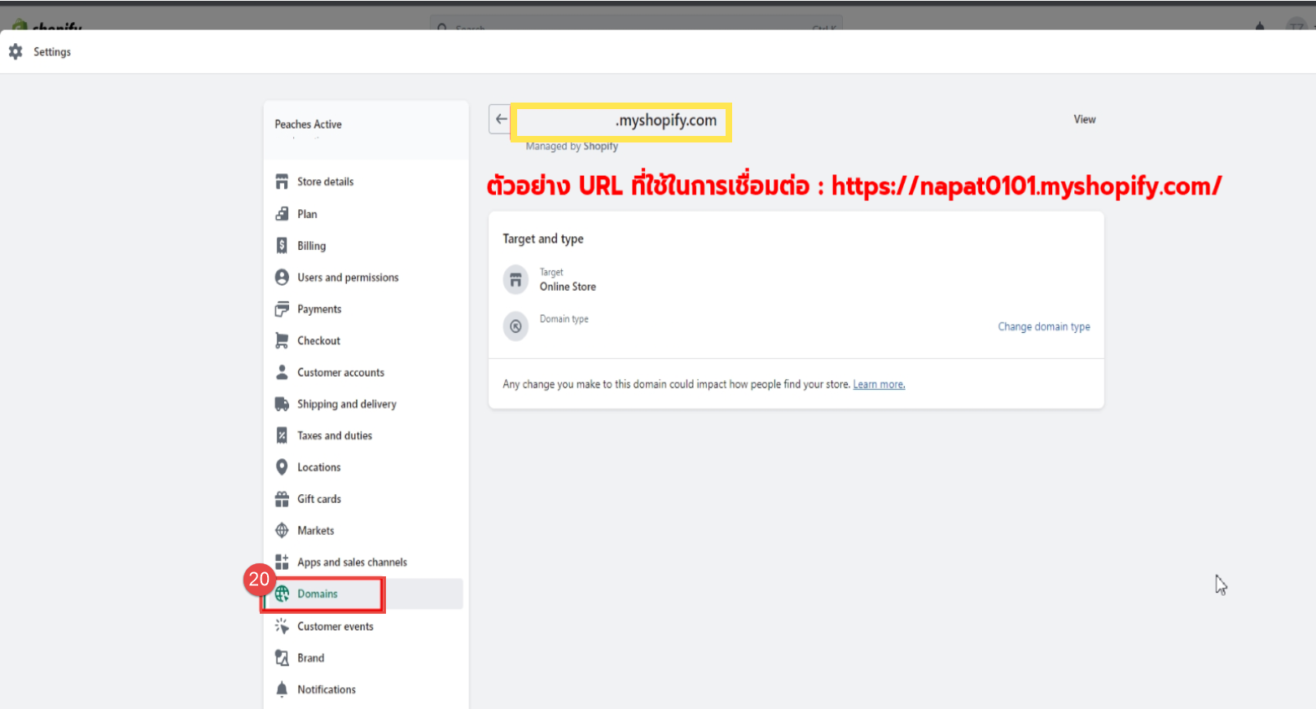Click the Plan icon

282,213
